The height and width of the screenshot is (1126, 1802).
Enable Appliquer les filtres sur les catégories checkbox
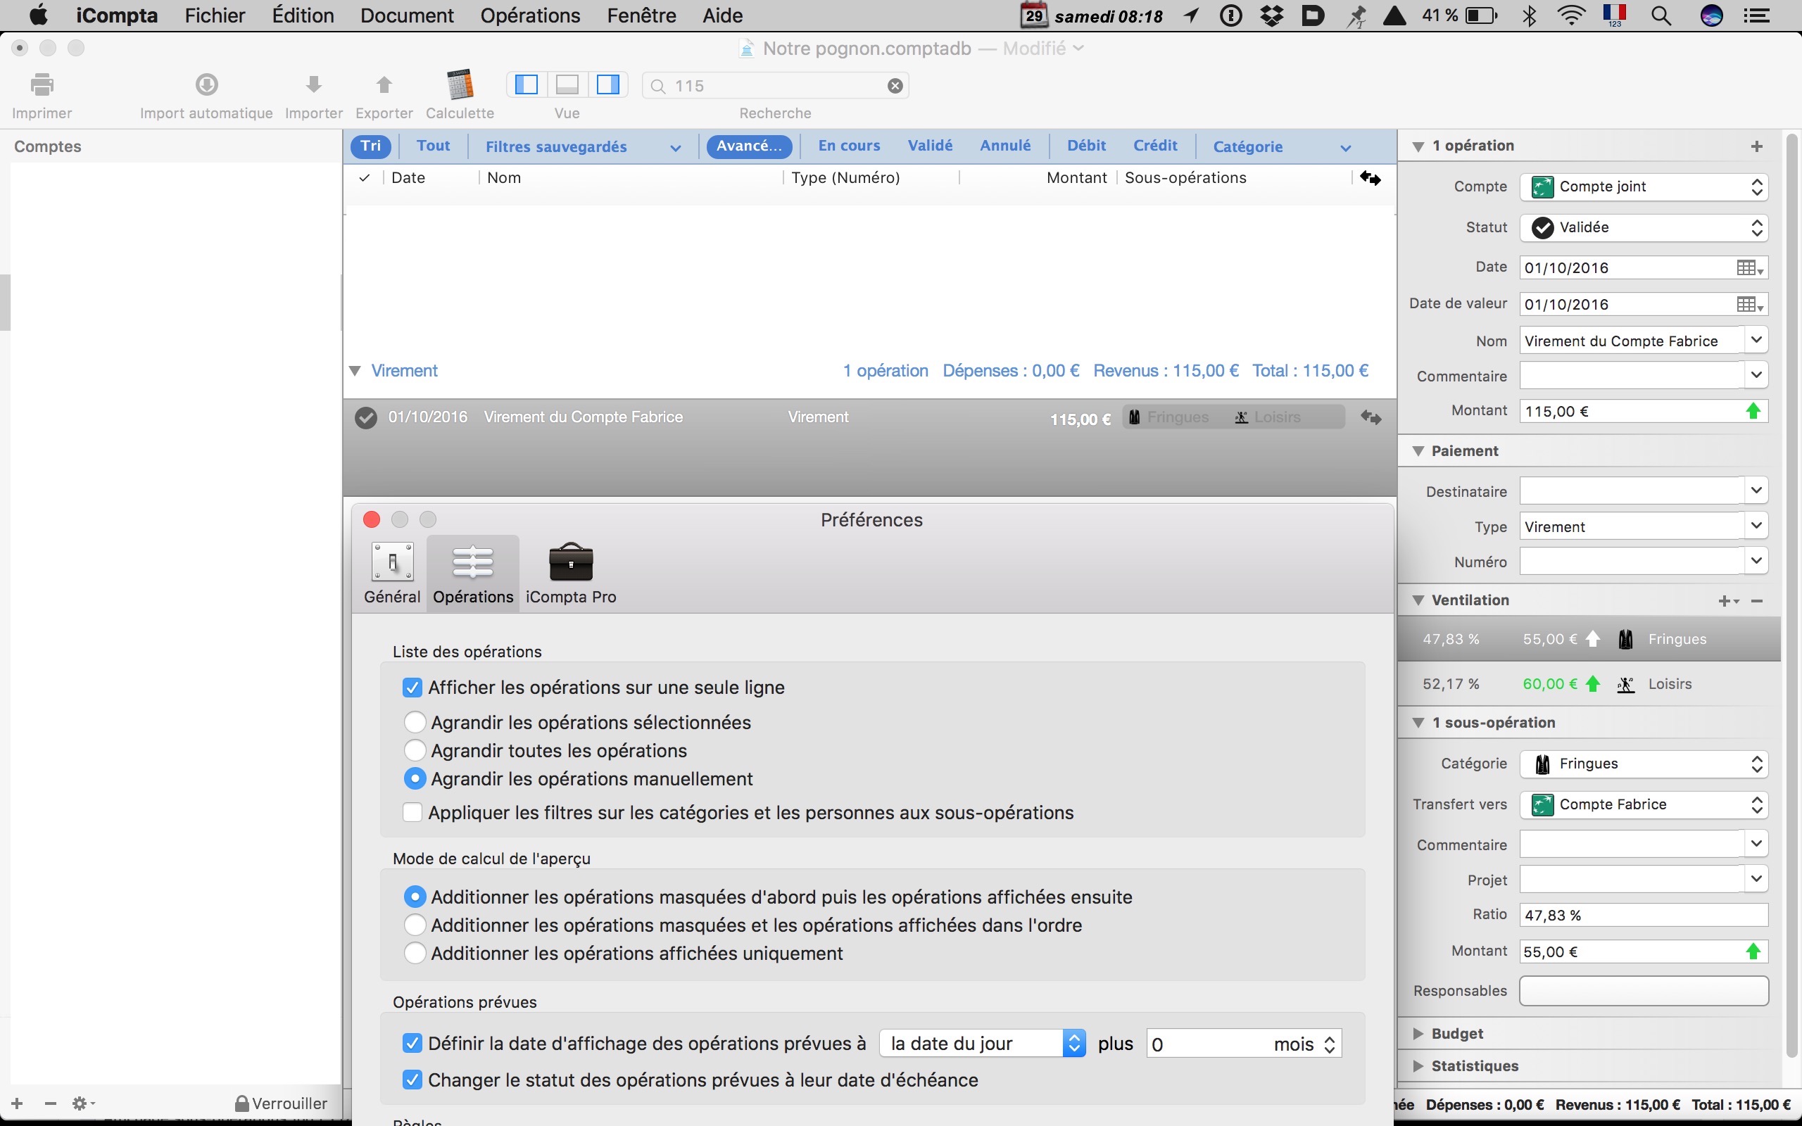[412, 812]
